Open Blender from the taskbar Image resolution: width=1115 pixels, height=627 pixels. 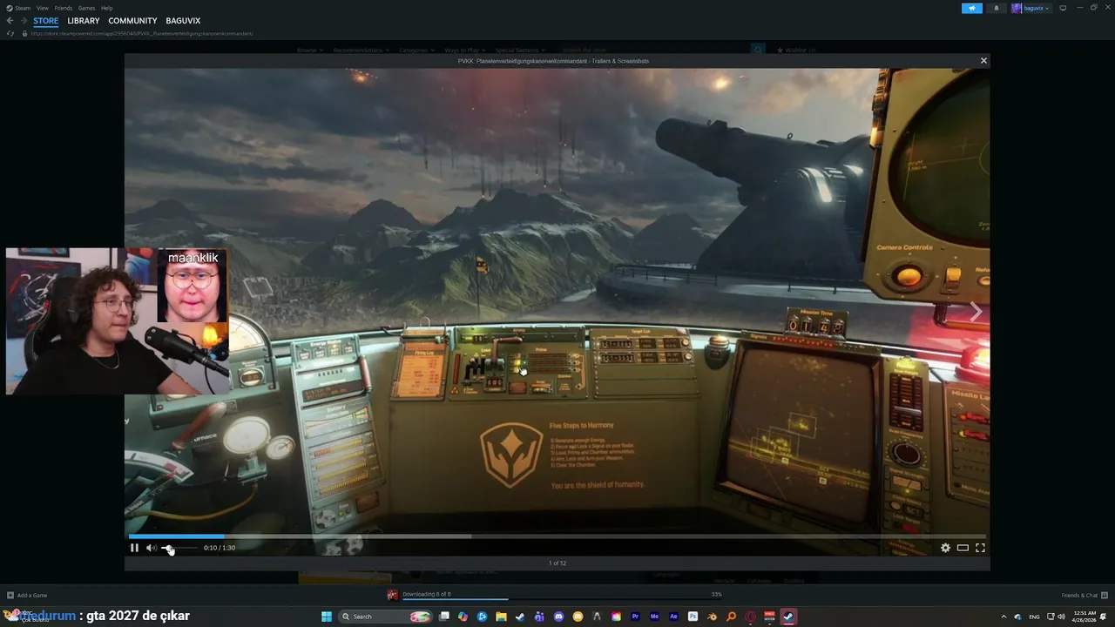pos(712,617)
